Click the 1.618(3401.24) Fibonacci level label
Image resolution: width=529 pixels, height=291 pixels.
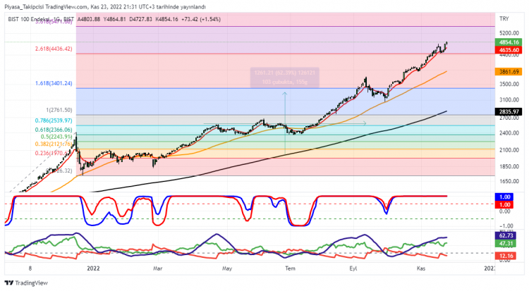click(x=54, y=83)
